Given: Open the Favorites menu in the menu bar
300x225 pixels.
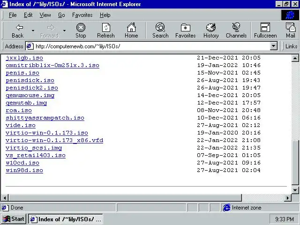Looking at the screenshot, I should [82, 15].
